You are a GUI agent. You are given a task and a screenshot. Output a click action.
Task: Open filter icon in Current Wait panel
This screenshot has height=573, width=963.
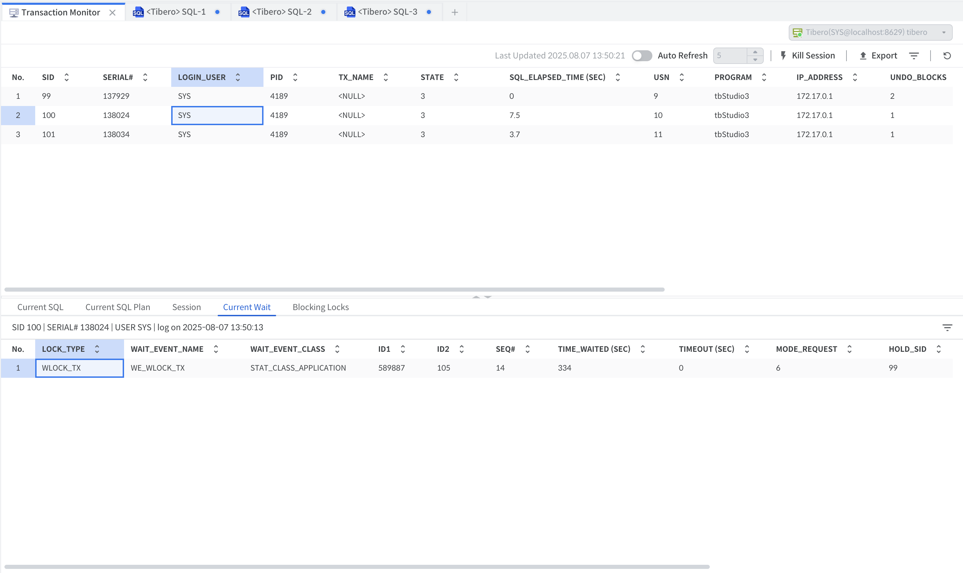click(x=947, y=328)
